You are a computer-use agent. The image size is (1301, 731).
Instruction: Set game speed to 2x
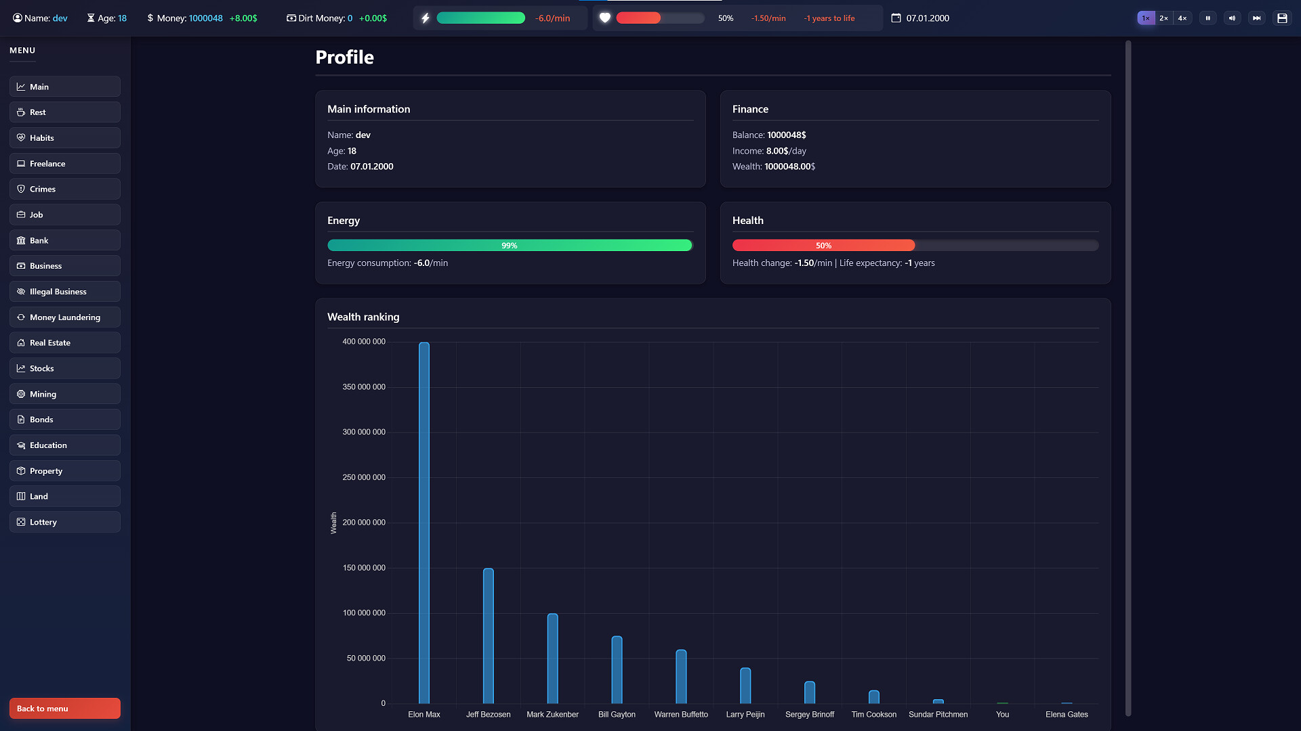pos(1163,18)
